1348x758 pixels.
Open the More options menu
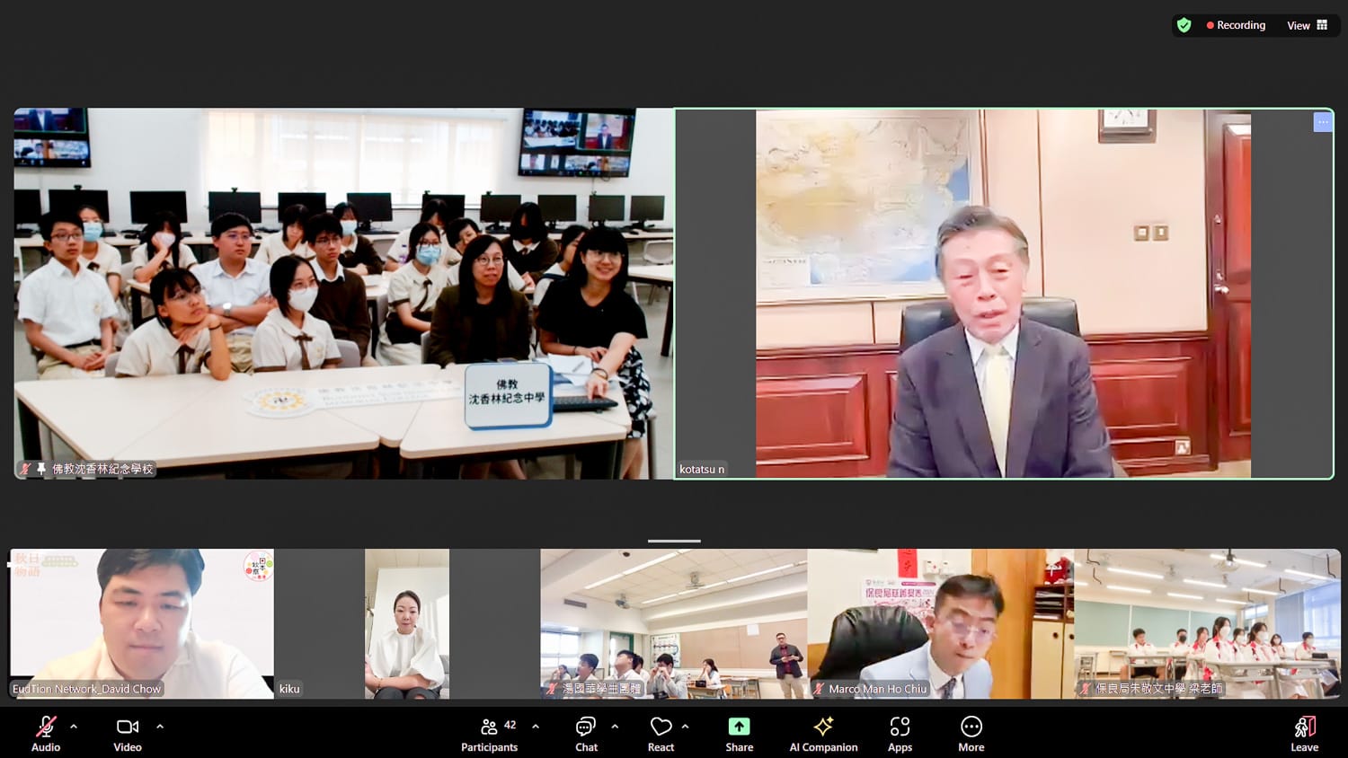pyautogui.click(x=971, y=727)
